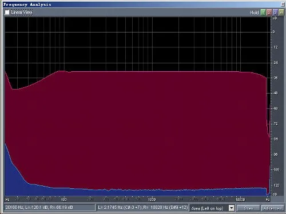Click the Scan button
The image size is (286, 214).
[x=248, y=208]
